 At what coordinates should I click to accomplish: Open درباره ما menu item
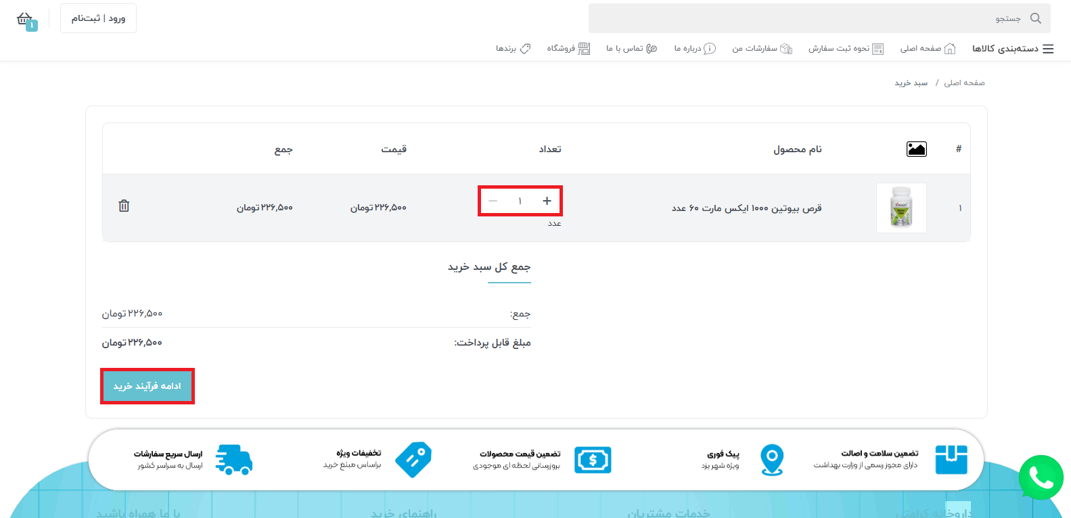coord(695,49)
